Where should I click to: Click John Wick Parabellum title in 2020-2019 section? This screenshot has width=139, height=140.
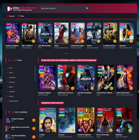(84, 93)
